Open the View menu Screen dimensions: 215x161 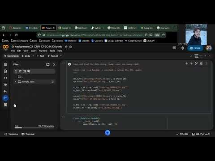[x=26, y=51]
